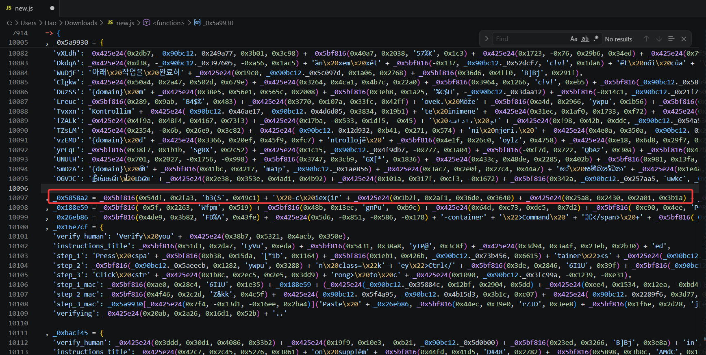Viewport: 706px width, 355px height.
Task: Go to next match arrow
Action: tap(659, 39)
